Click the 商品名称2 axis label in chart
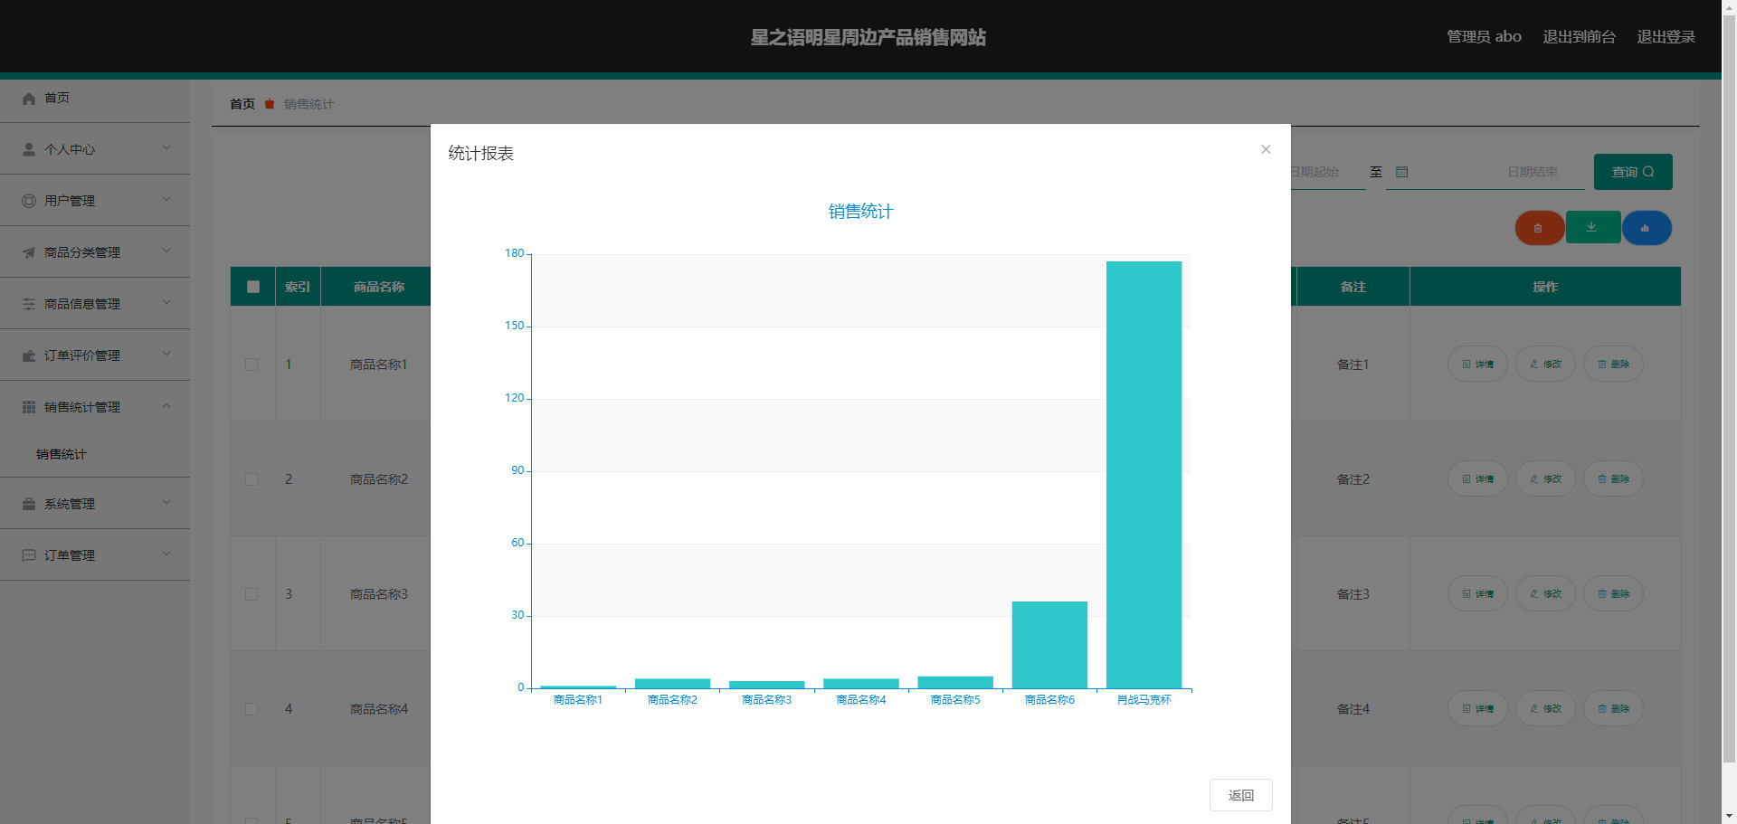Image resolution: width=1737 pixels, height=824 pixels. pyautogui.click(x=672, y=700)
